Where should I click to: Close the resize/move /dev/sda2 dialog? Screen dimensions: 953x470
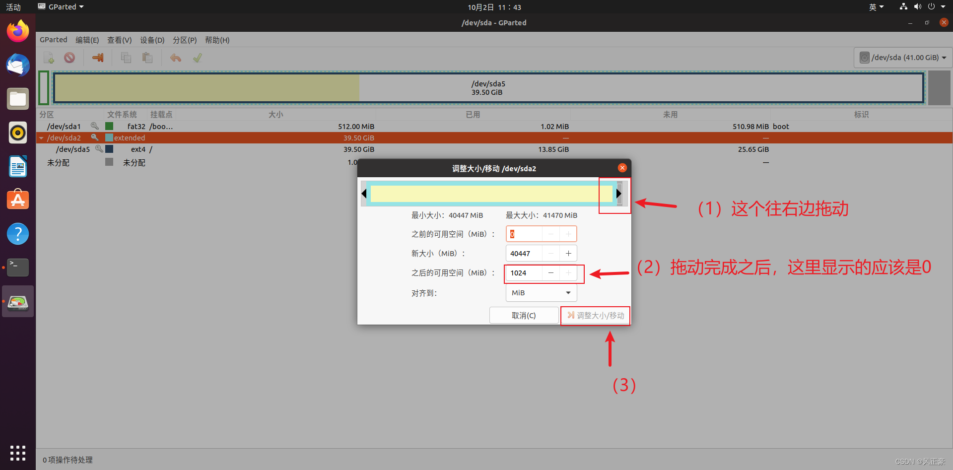pyautogui.click(x=622, y=168)
